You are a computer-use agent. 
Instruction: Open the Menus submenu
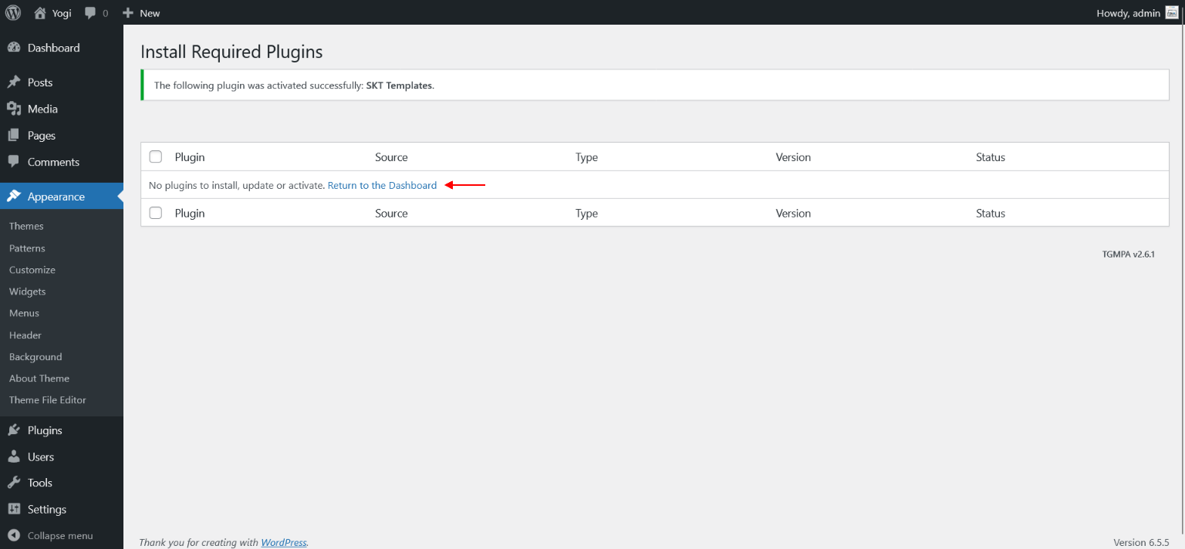[x=24, y=313]
